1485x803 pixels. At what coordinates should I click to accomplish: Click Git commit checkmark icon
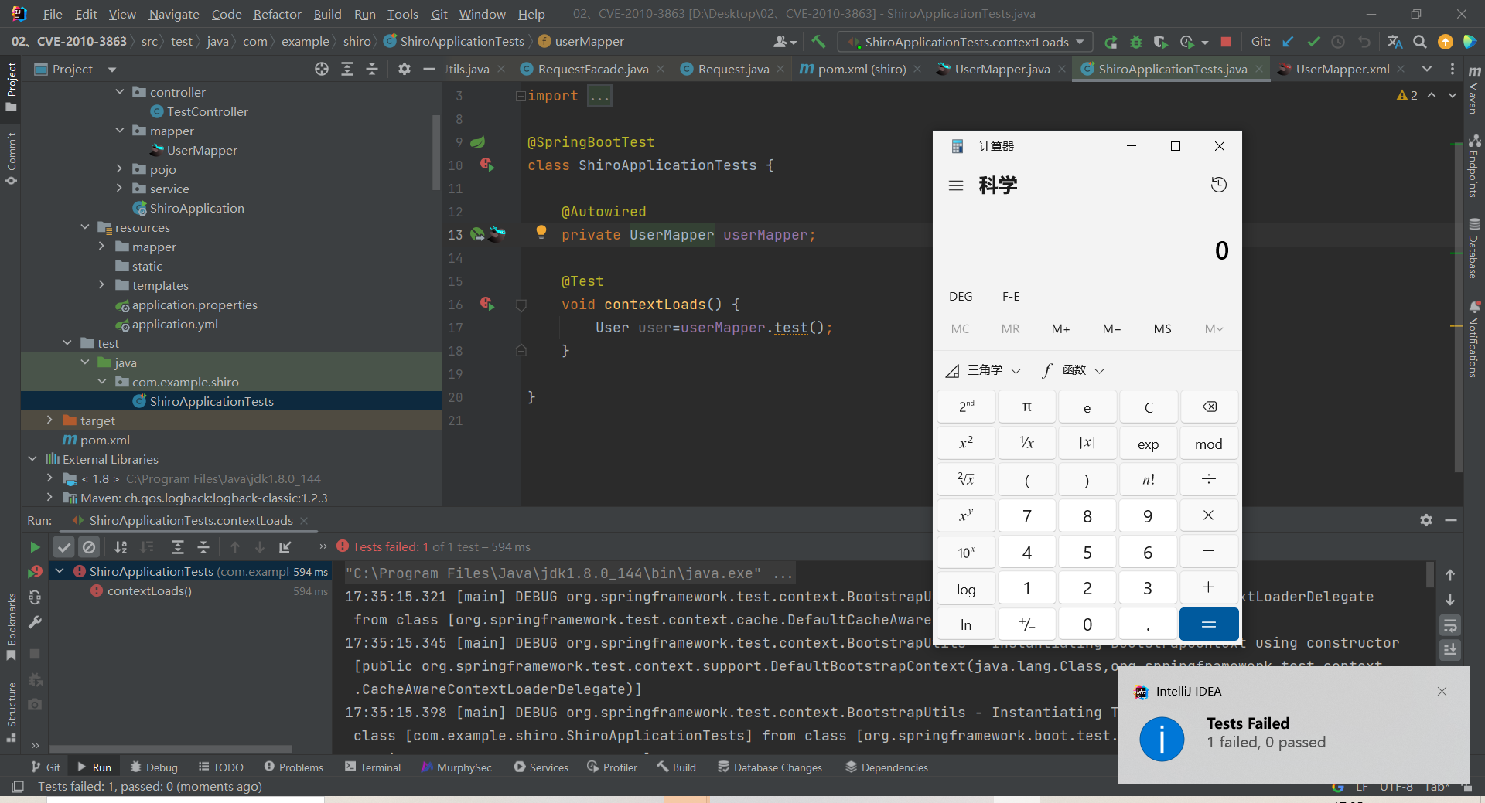click(1313, 42)
